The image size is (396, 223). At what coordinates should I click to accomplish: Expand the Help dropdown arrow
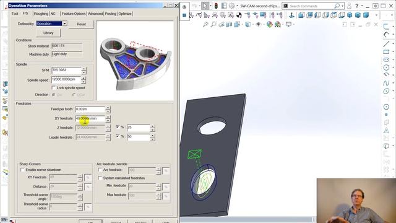point(361,6)
